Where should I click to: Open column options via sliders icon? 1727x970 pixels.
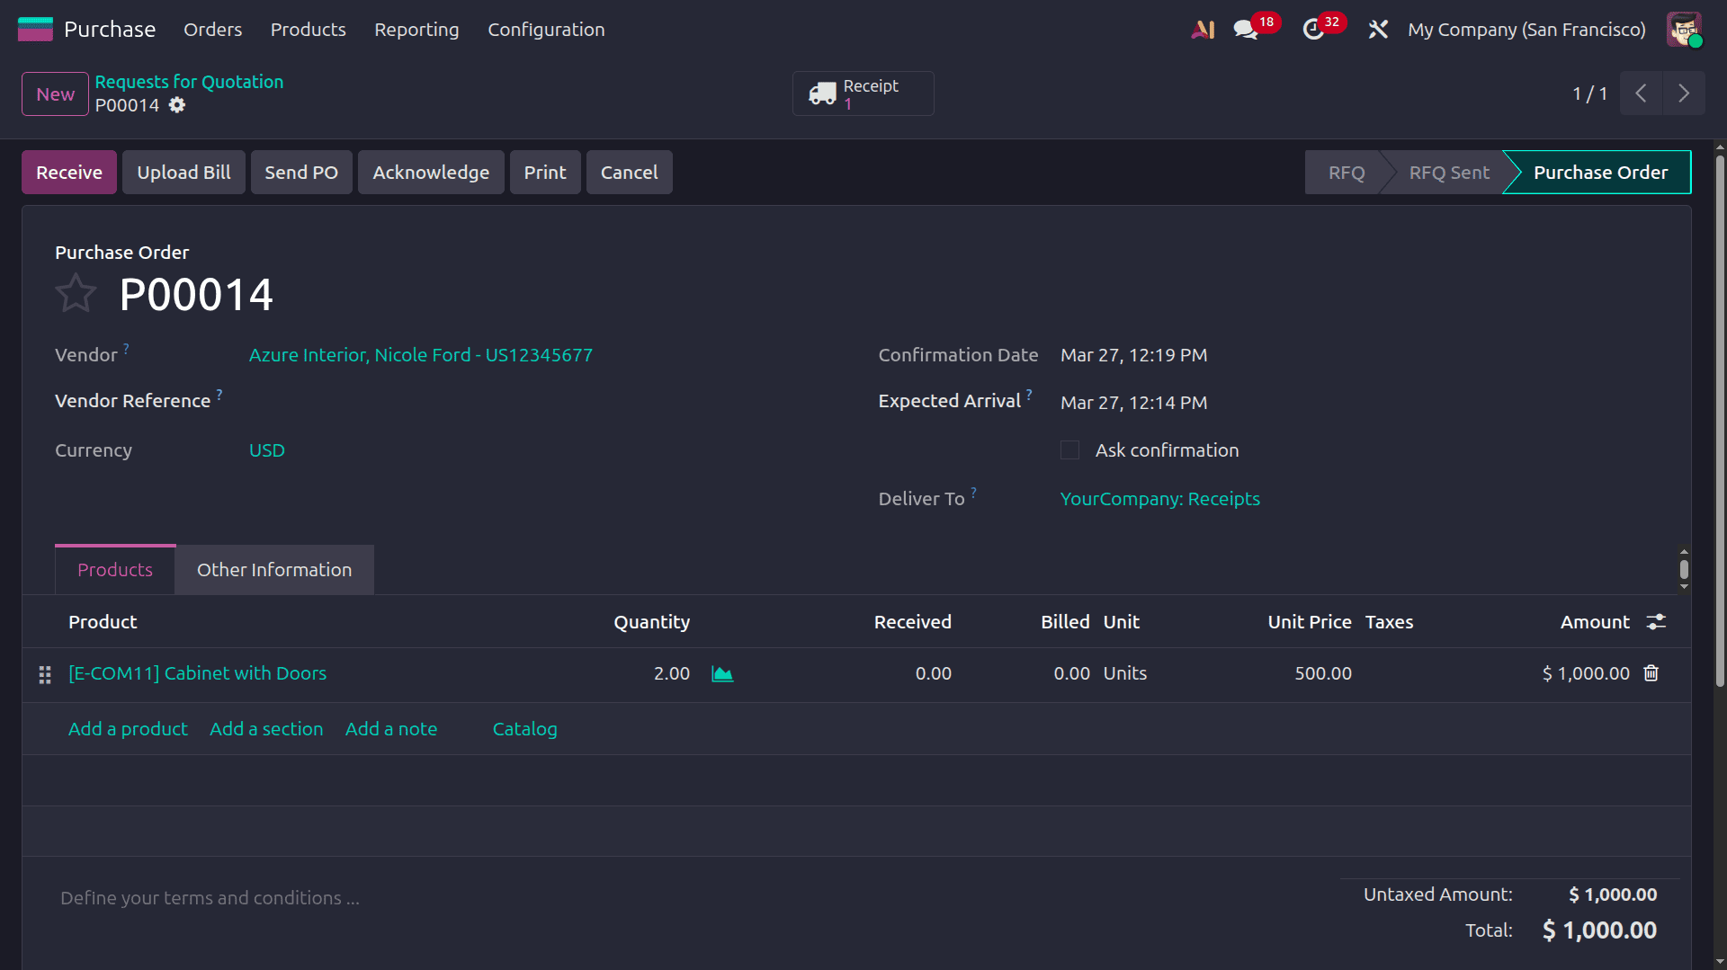click(x=1658, y=621)
